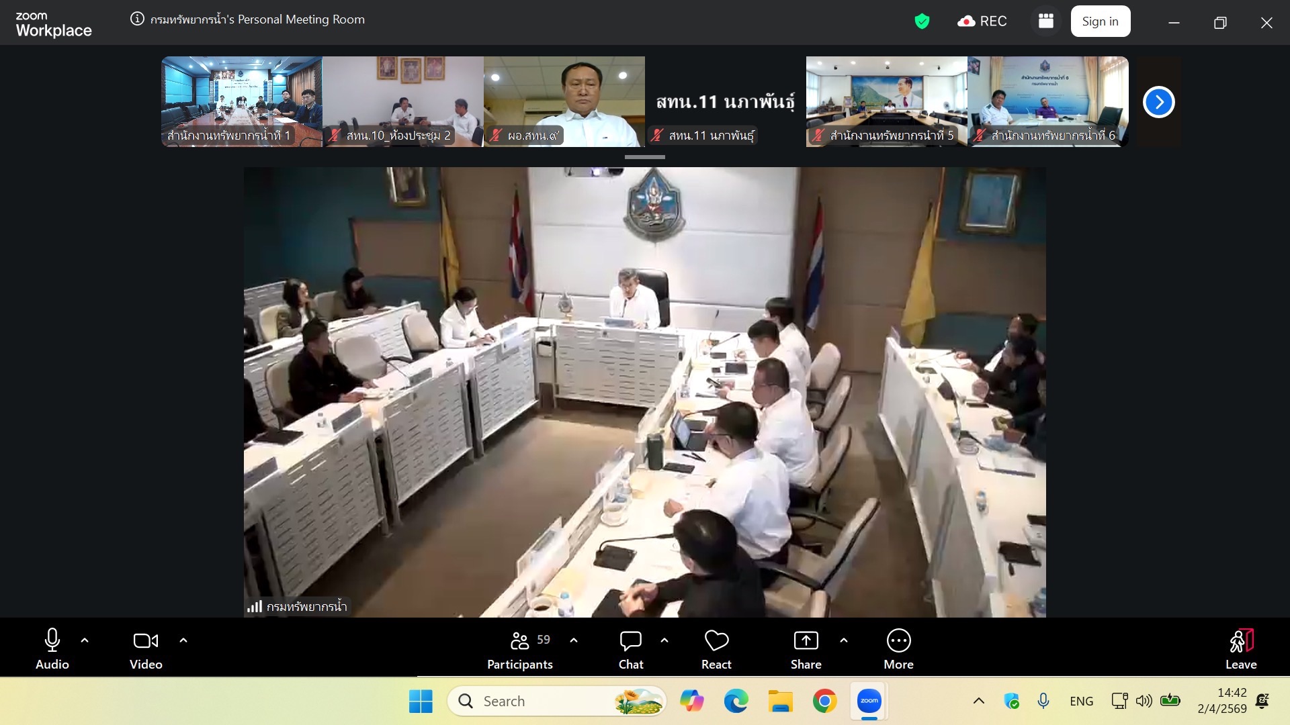Click the green encryption shield icon

[922, 21]
